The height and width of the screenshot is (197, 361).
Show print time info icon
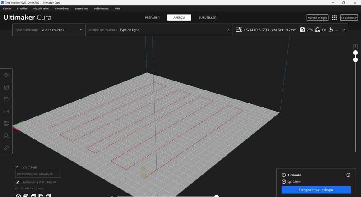[x=348, y=175]
